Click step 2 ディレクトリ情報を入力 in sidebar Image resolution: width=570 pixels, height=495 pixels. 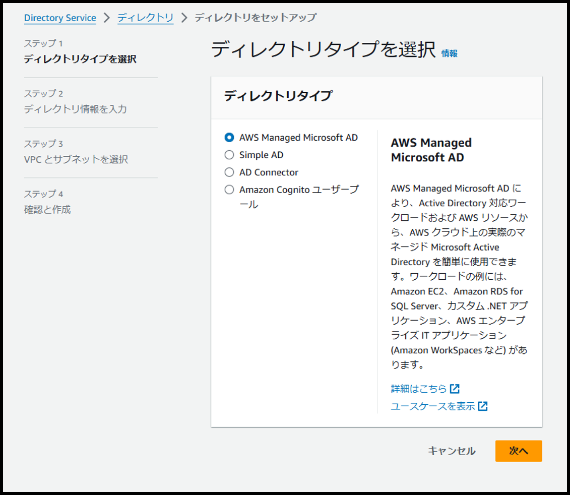click(x=75, y=109)
